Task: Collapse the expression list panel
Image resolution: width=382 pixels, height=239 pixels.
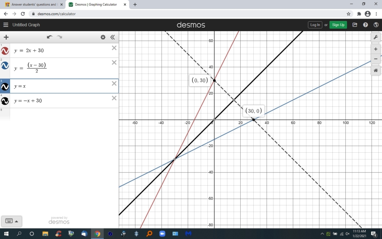Action: (112, 37)
